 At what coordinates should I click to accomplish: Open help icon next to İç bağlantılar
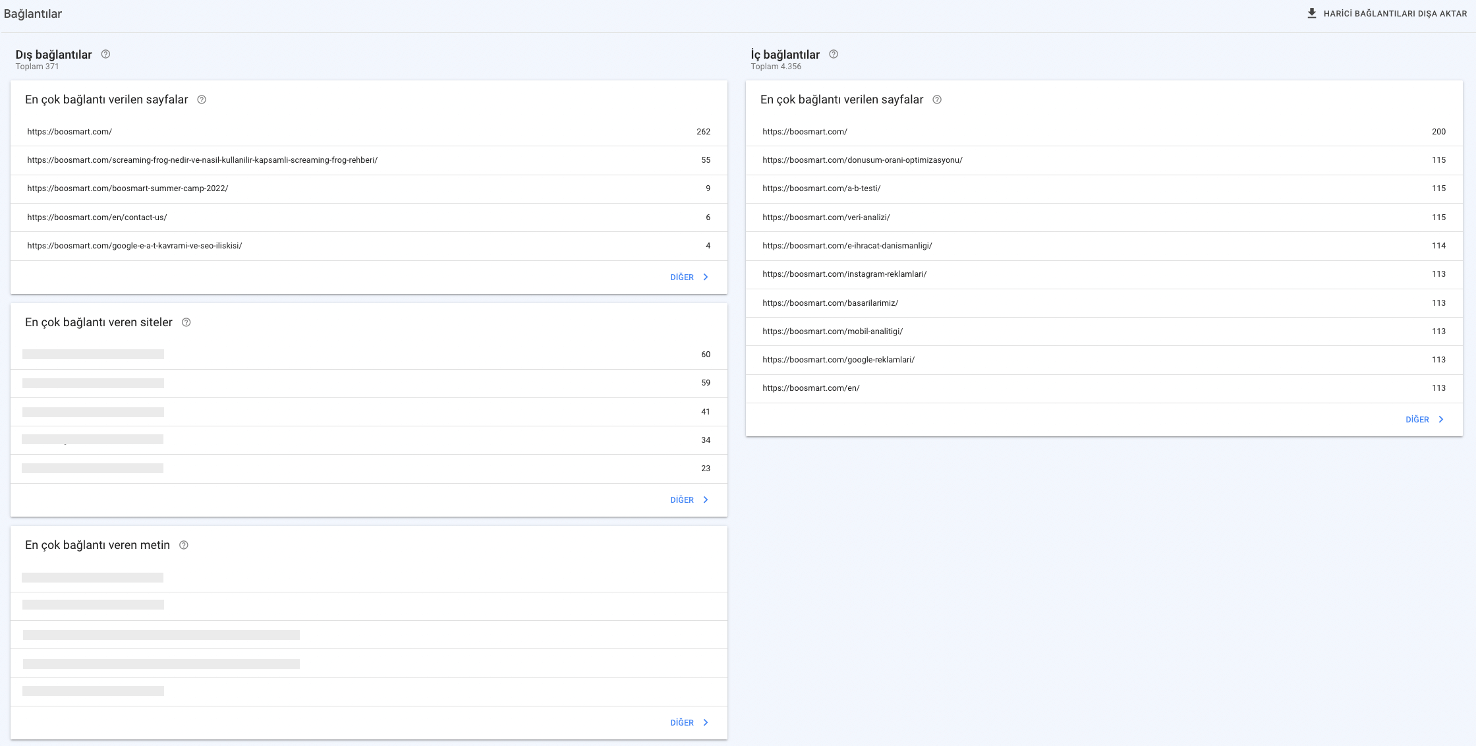(x=834, y=54)
